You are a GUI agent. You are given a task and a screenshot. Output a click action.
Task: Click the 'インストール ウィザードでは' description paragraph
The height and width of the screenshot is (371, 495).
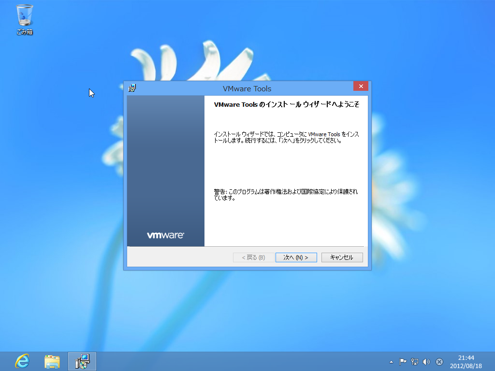[x=286, y=137]
